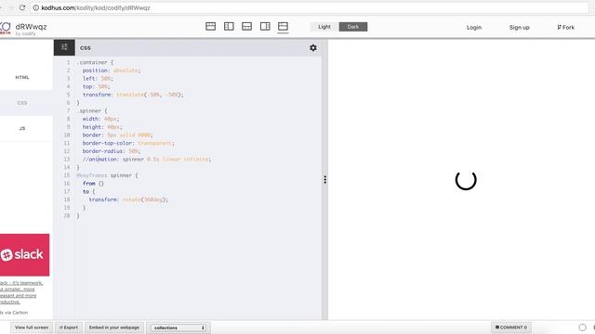Switch to the CSS editor tab

[22, 103]
